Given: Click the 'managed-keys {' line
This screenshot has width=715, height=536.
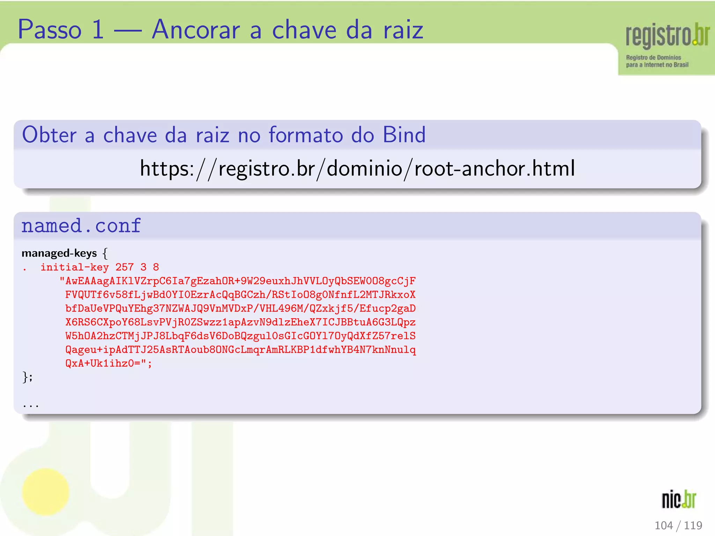Looking at the screenshot, I should 65,253.
